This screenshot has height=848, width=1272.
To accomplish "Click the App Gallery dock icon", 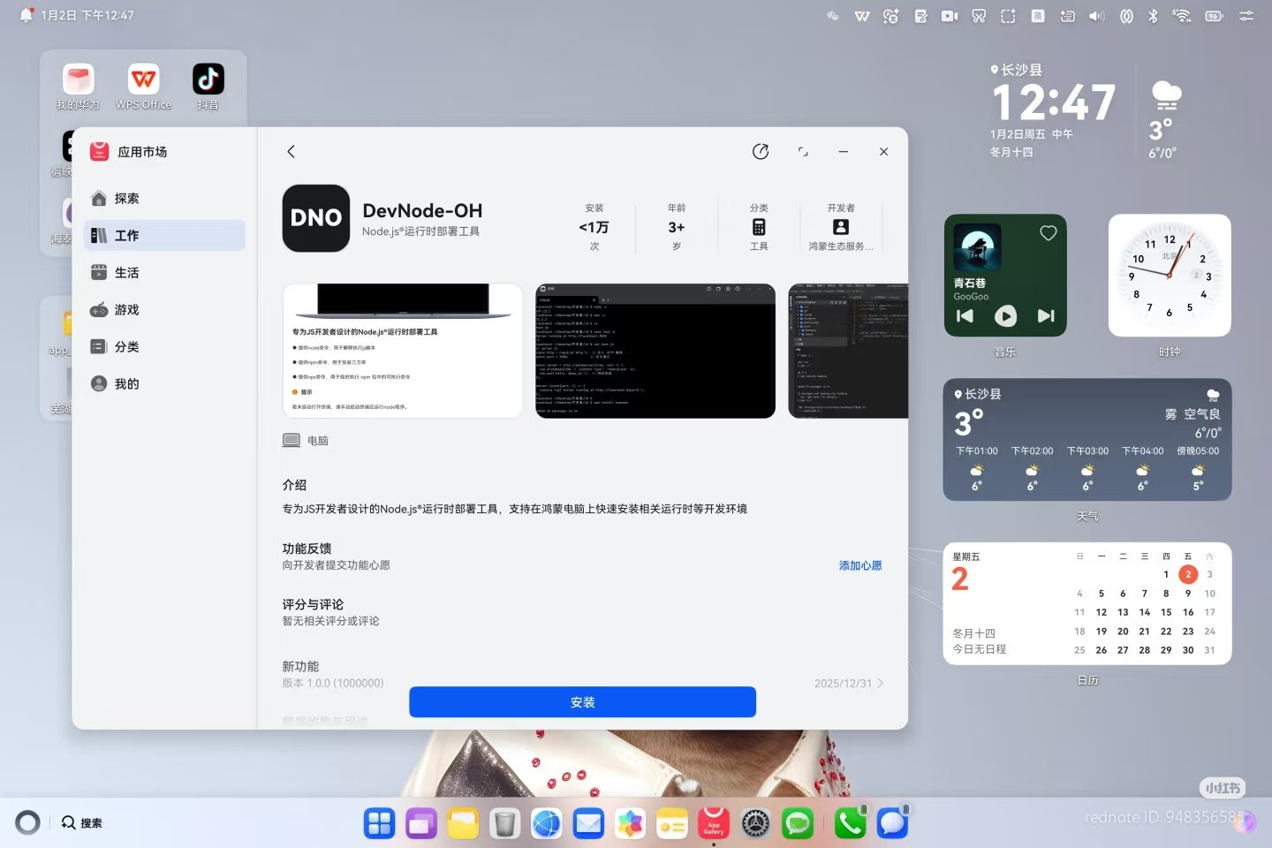I will click(x=714, y=823).
